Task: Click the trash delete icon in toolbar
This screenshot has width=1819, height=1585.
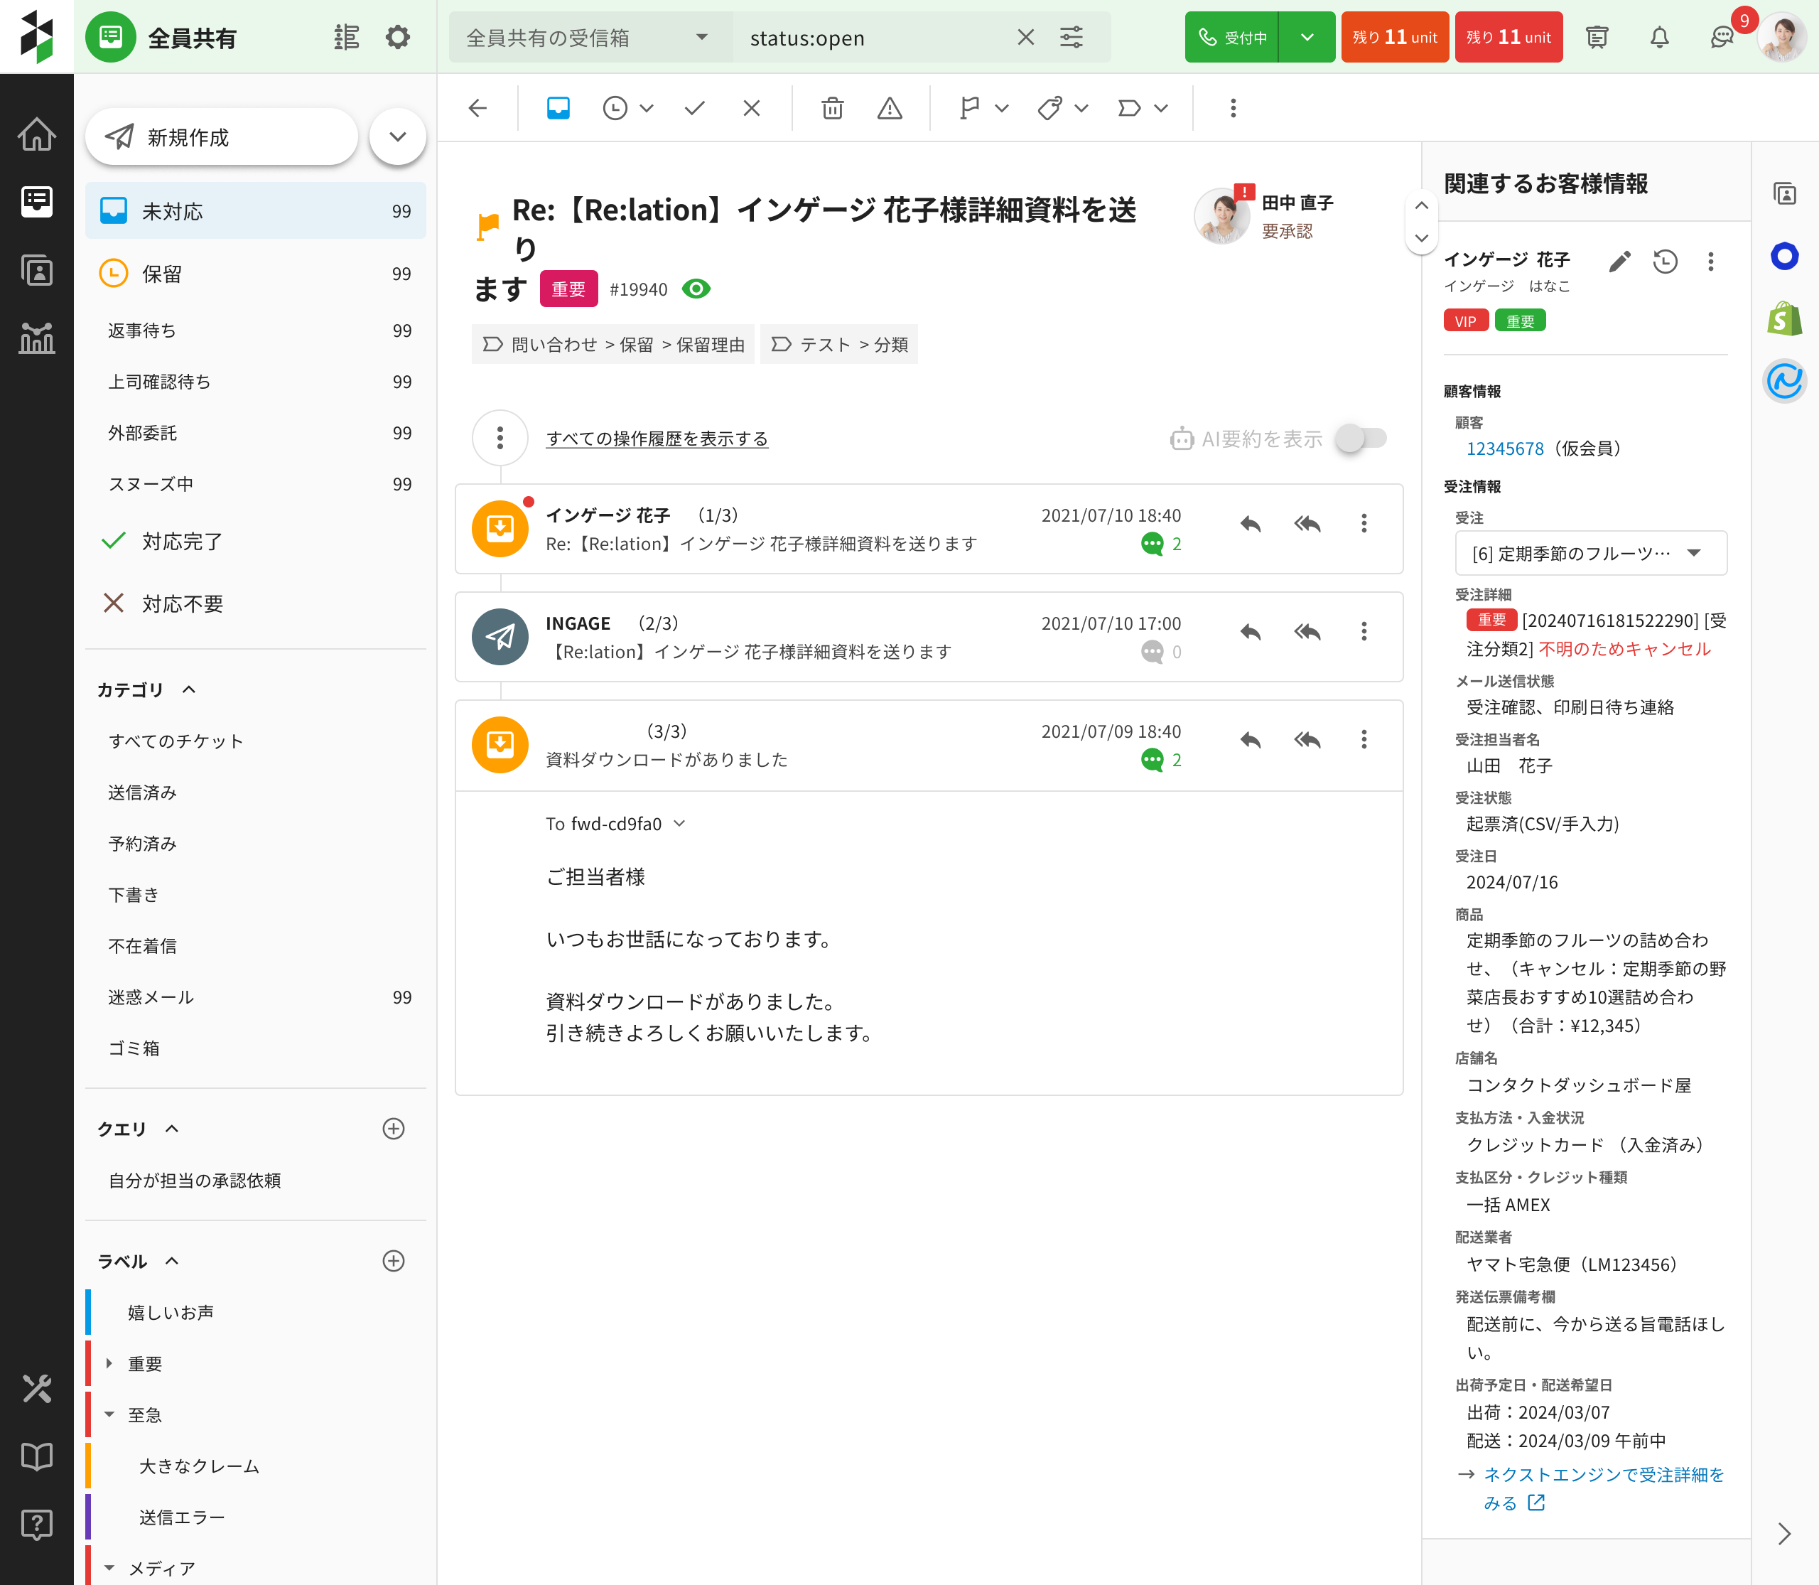Action: point(831,108)
